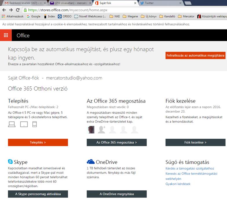Viewport: 227px width, 199px height.
Task: Click the Office 365 Otthoni verzió heading
Action: click(38, 88)
